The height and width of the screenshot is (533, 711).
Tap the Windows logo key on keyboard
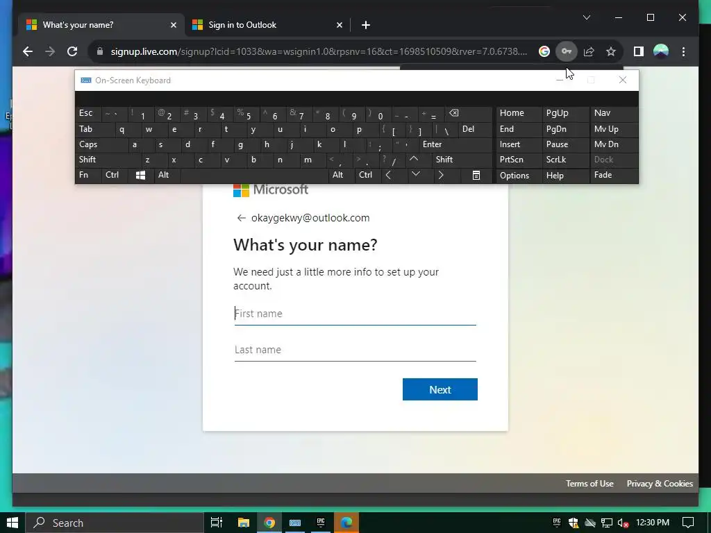[x=140, y=176]
